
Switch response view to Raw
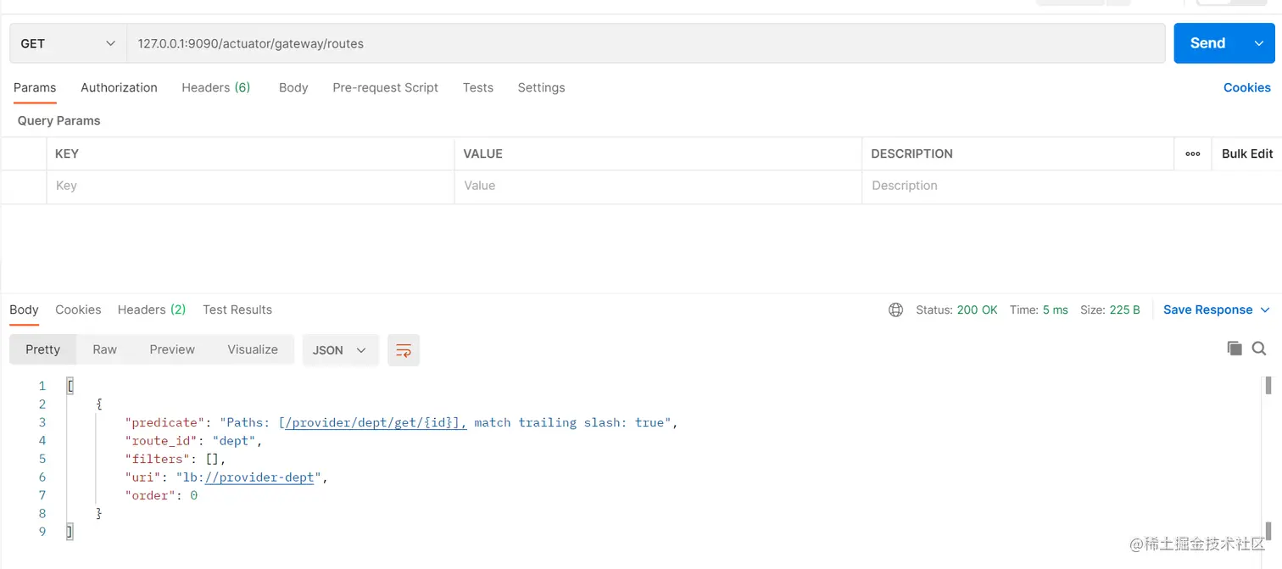(105, 349)
